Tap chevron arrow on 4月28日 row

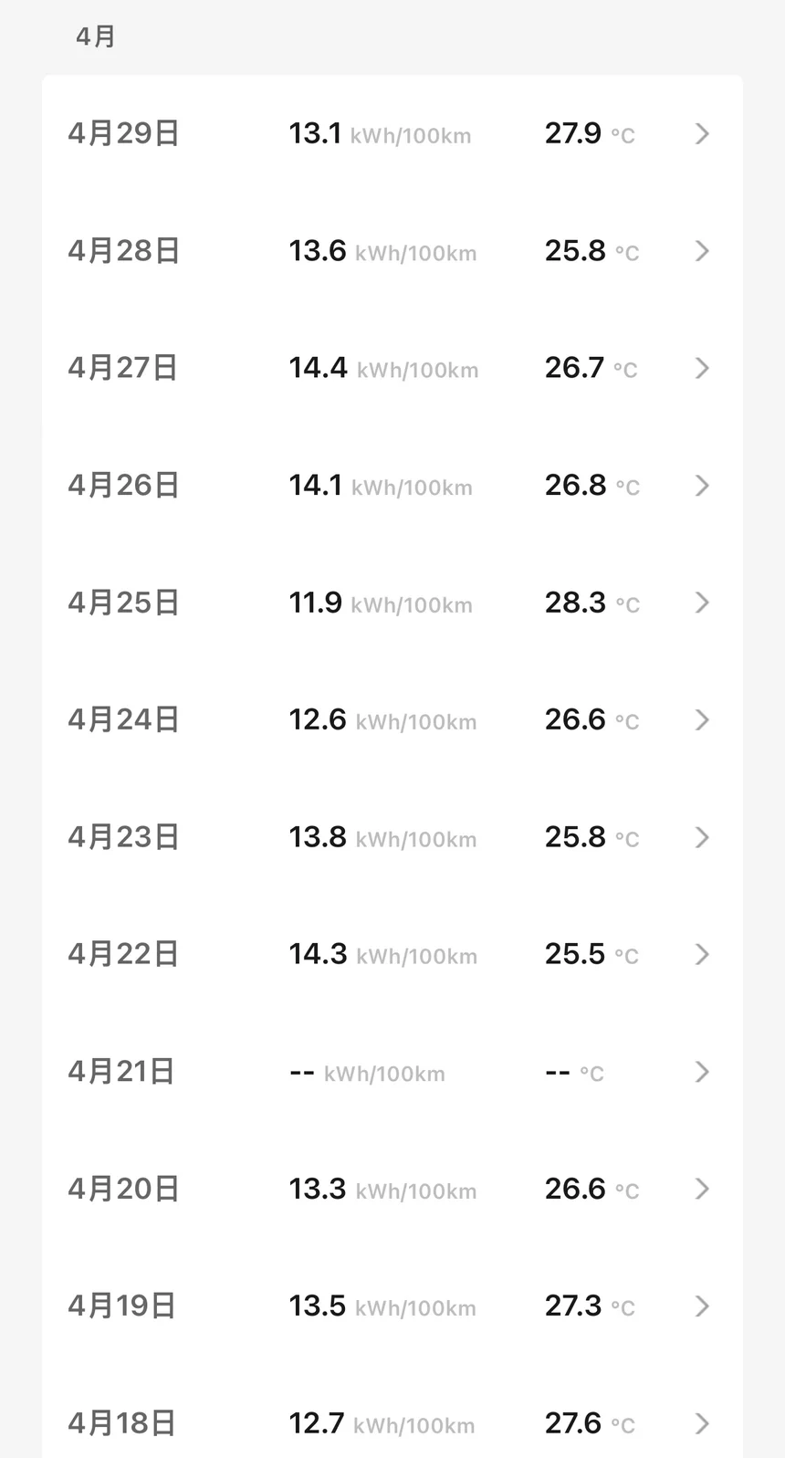(702, 251)
